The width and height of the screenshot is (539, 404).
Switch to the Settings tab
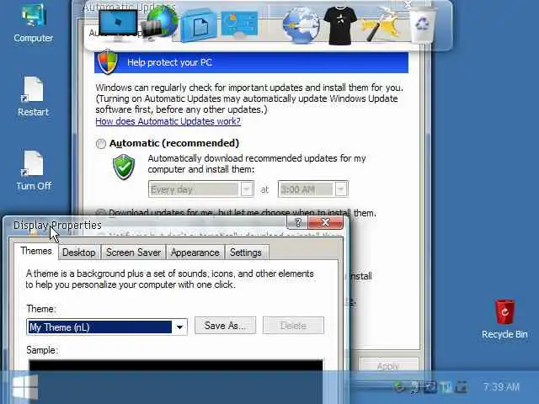click(246, 252)
